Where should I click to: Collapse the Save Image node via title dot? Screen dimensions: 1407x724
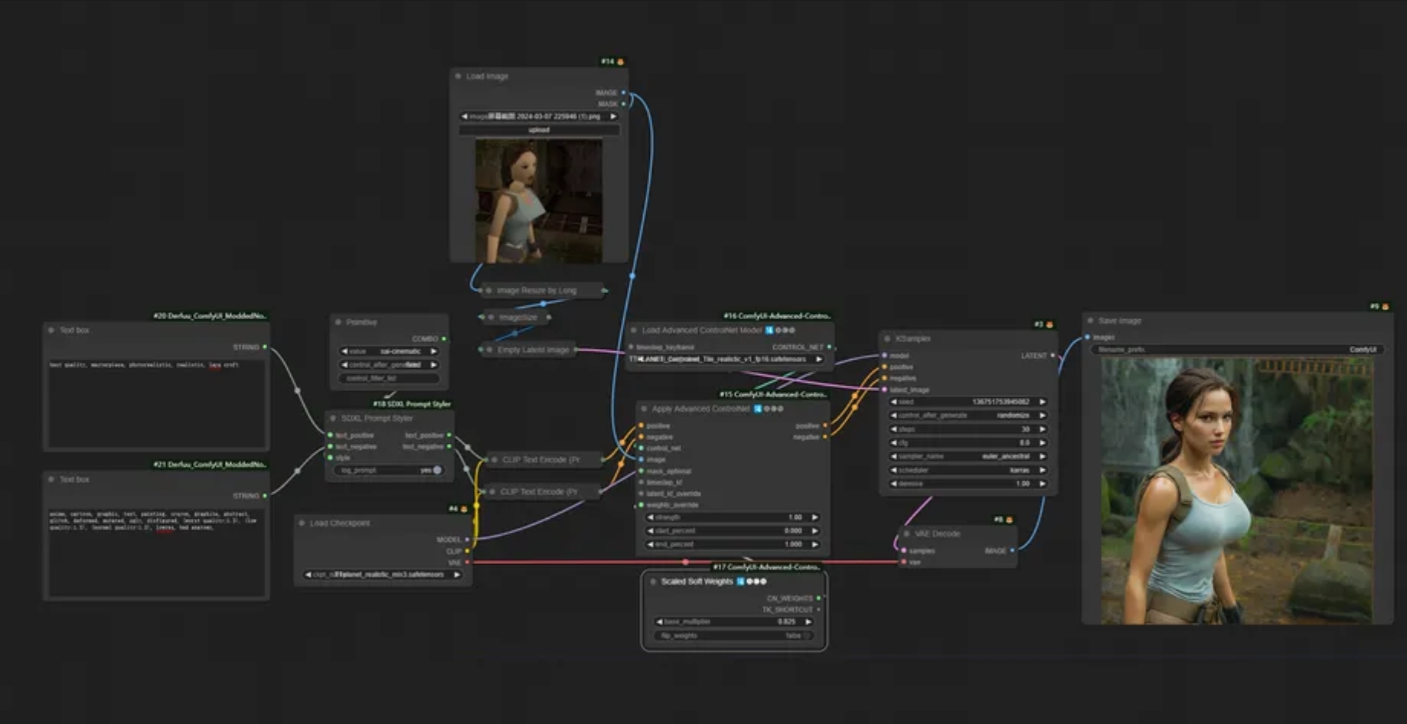pyautogui.click(x=1090, y=321)
